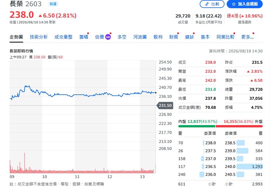Click the 最低 231.0 value

click(x=210, y=89)
